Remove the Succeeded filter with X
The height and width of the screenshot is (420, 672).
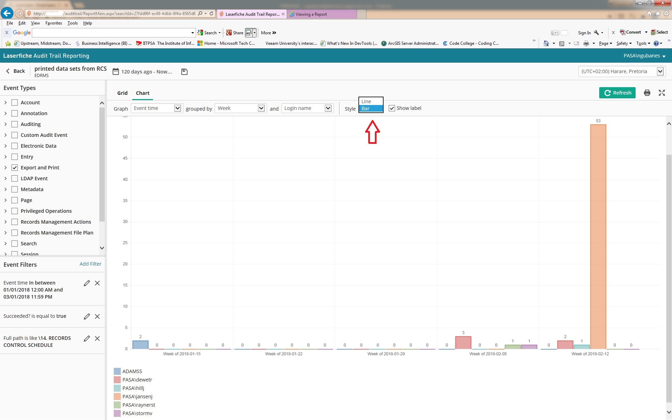coord(97,316)
